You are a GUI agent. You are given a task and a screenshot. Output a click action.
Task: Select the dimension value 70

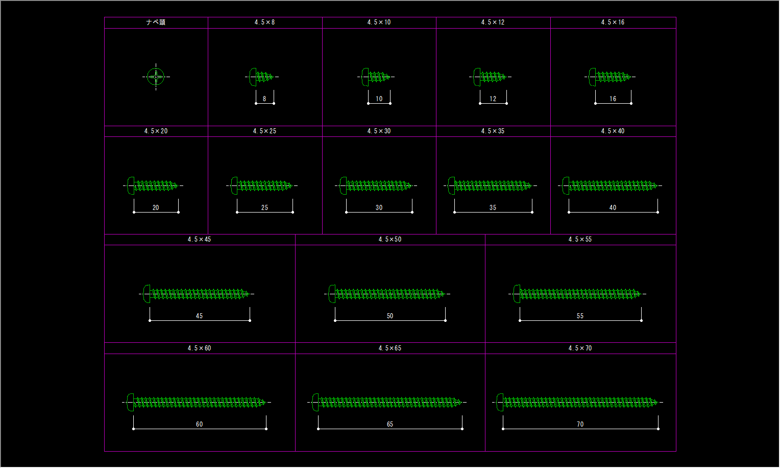(580, 425)
